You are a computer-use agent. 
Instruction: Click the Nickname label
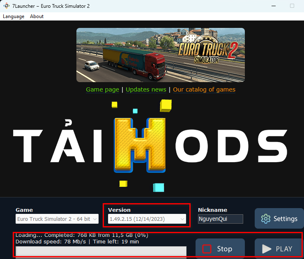pos(212,210)
